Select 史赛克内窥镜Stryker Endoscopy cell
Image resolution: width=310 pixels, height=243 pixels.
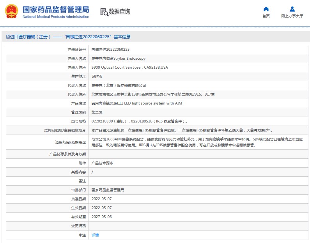tap(119, 59)
